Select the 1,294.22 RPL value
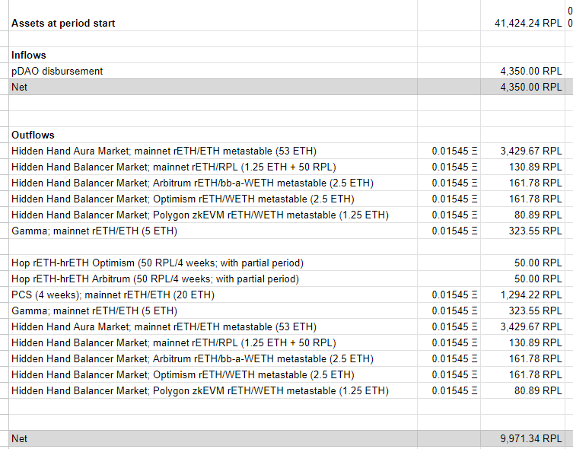 [531, 295]
